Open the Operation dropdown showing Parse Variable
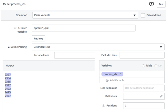This screenshot has height=112, width=168. click(x=85, y=15)
